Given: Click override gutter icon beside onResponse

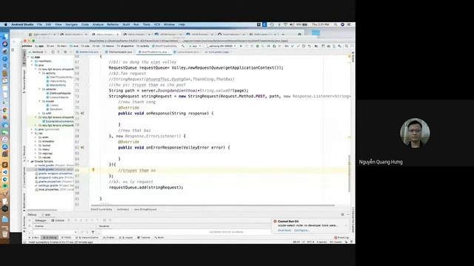Looking at the screenshot, I should coord(82,113).
